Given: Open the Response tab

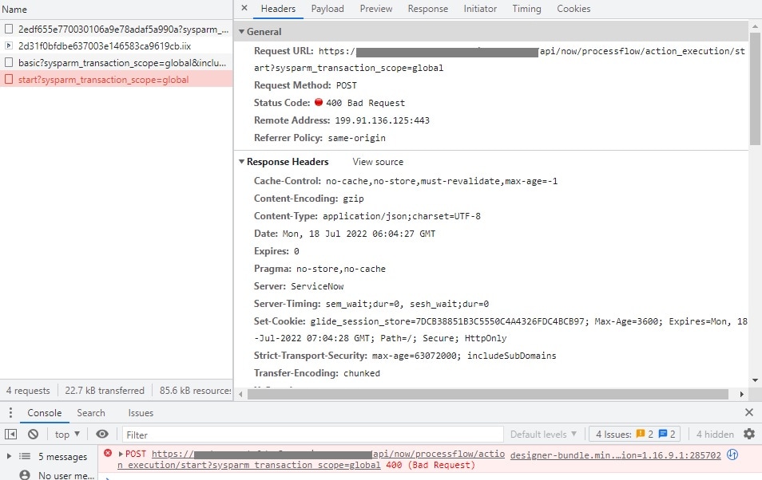Looking at the screenshot, I should 427,9.
